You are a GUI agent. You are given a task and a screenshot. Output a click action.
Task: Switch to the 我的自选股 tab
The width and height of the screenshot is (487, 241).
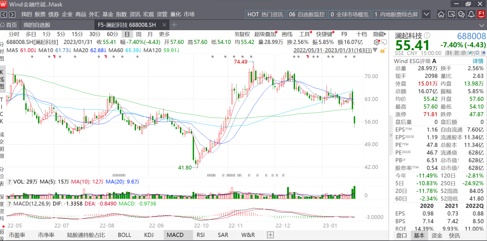[37, 25]
